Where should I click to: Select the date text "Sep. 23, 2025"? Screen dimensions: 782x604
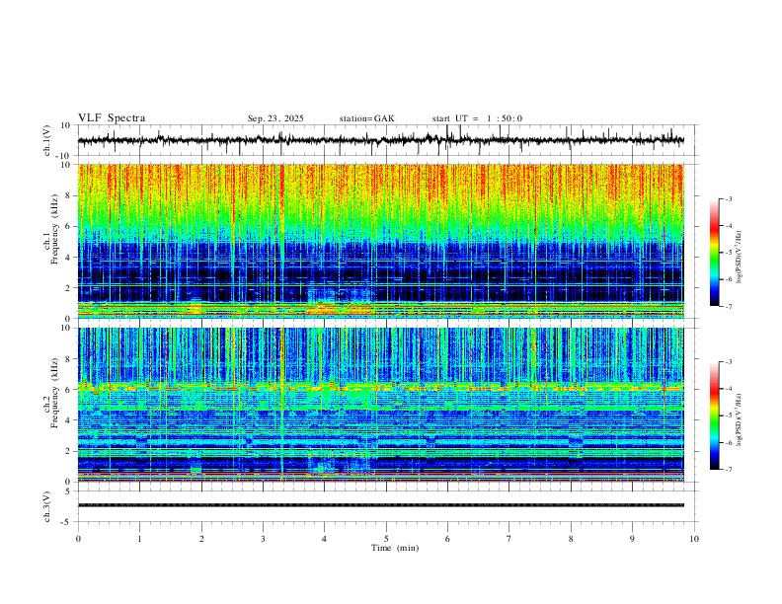[275, 118]
